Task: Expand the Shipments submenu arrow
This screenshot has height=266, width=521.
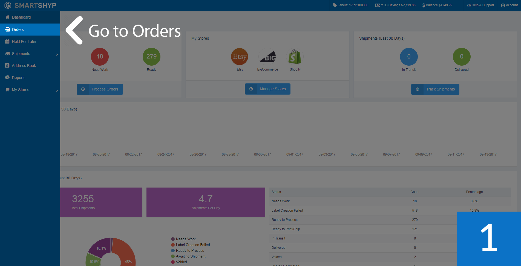Action: coord(57,55)
